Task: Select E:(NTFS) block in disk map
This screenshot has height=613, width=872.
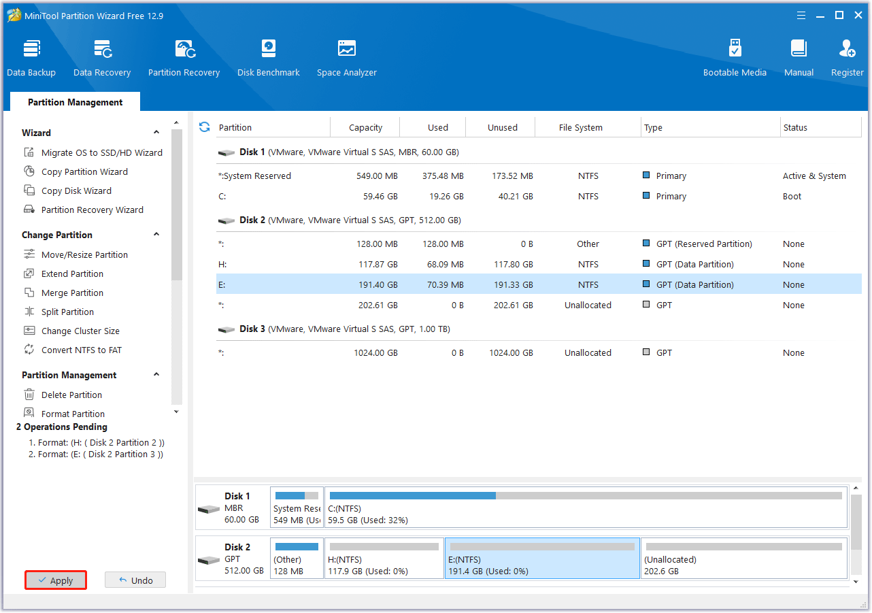Action: tap(542, 559)
